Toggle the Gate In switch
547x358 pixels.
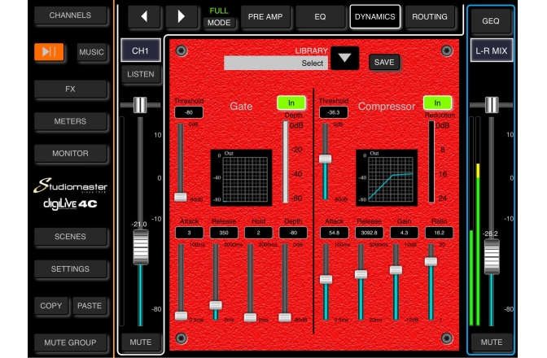click(291, 103)
